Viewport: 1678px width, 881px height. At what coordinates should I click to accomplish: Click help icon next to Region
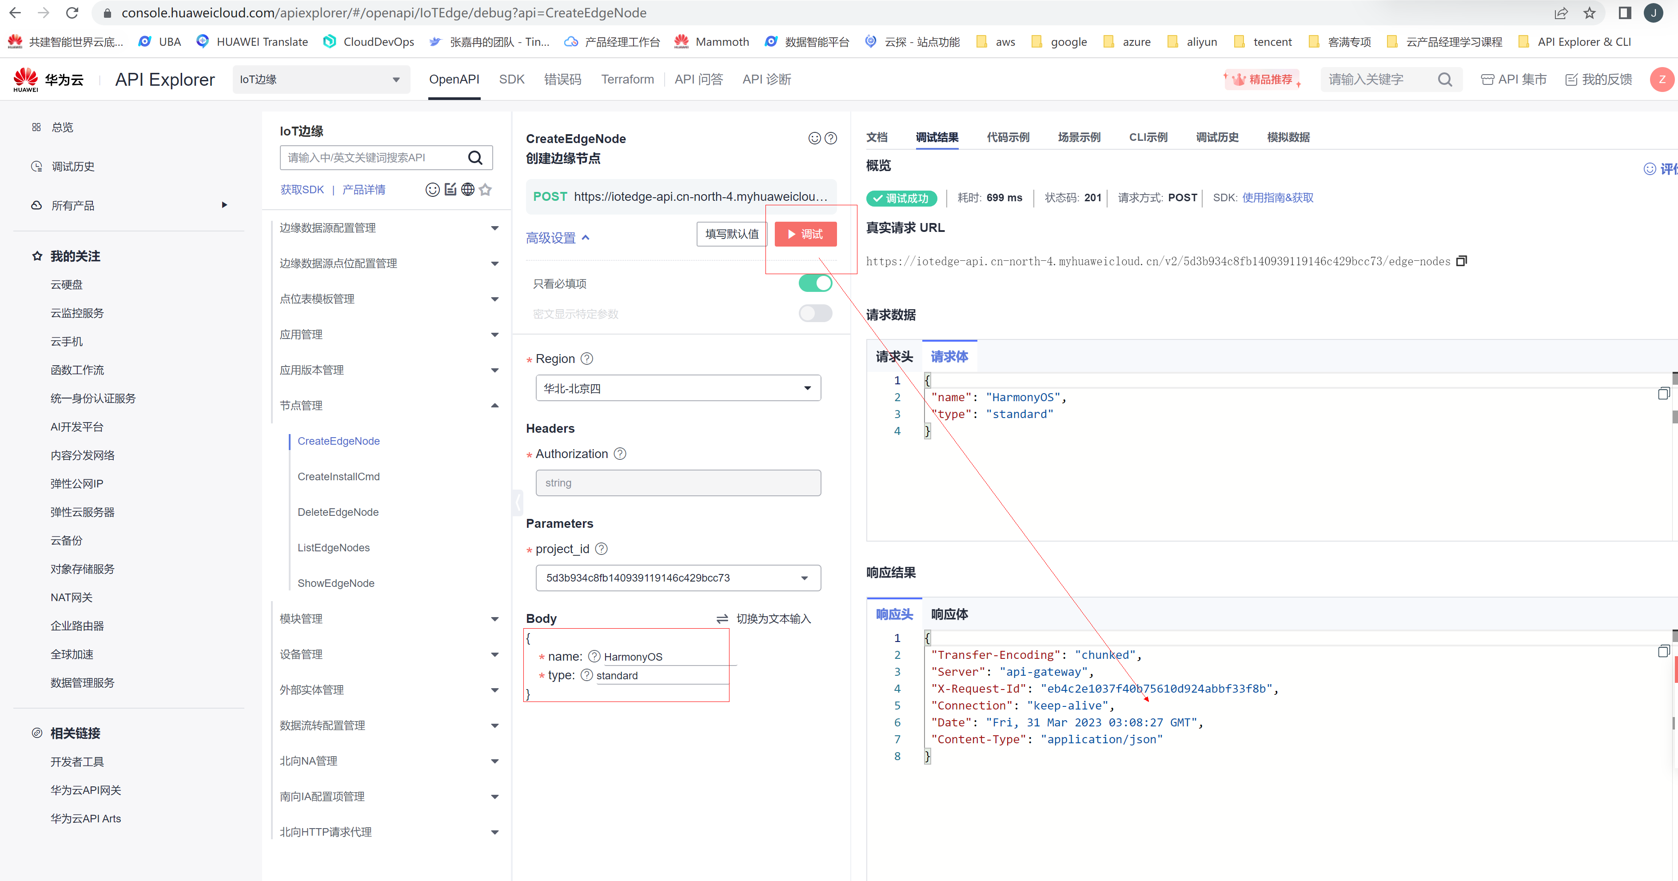pos(586,359)
